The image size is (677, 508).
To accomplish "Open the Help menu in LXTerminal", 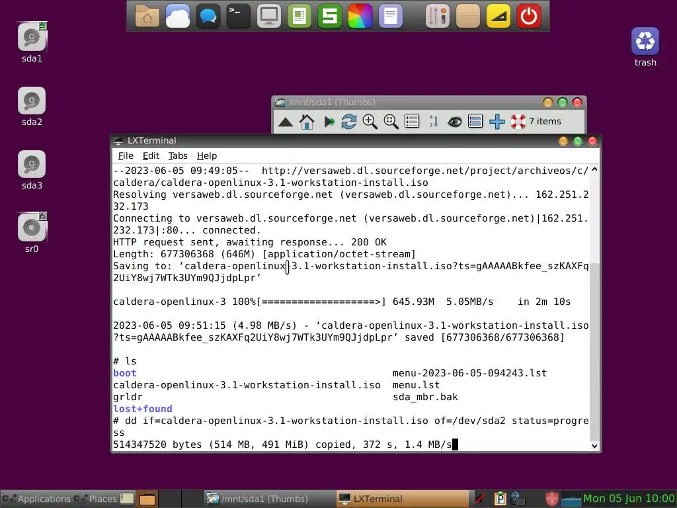I will [207, 156].
